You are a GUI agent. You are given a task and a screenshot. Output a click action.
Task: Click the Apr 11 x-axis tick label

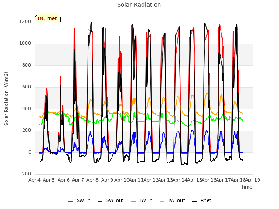point(136,180)
